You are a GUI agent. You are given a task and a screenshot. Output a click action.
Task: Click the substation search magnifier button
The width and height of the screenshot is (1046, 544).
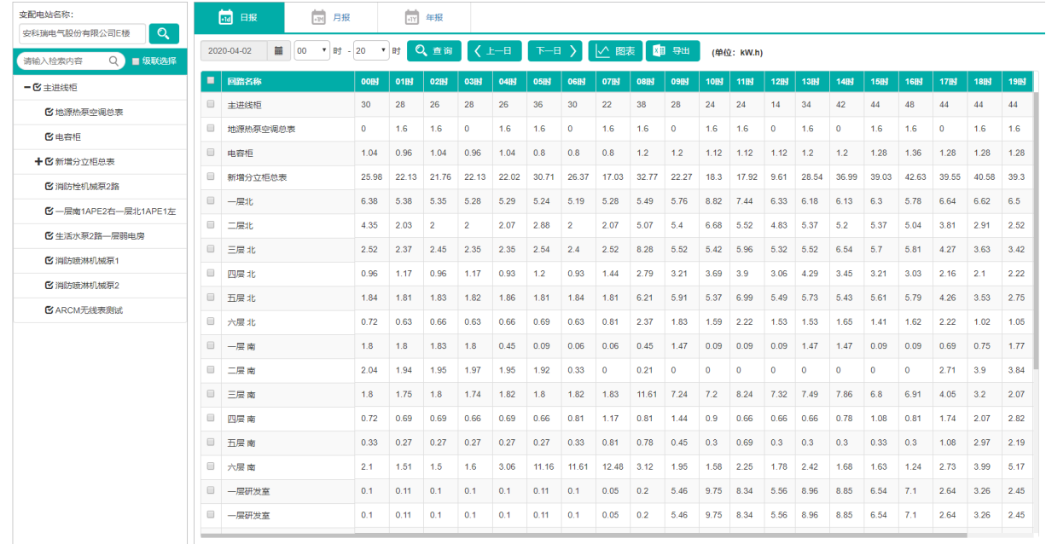pos(163,33)
